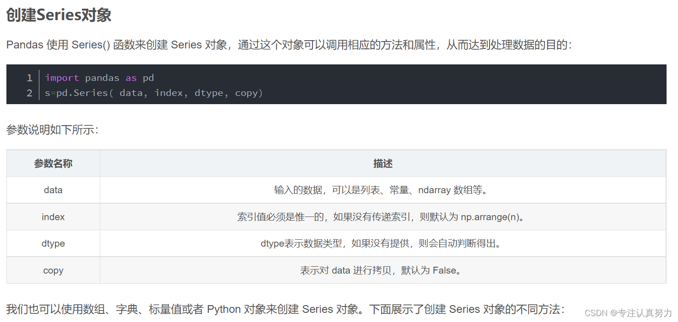Image resolution: width=678 pixels, height=322 pixels.
Task: Click the text 参数说明如下所示：
Action: (52, 130)
